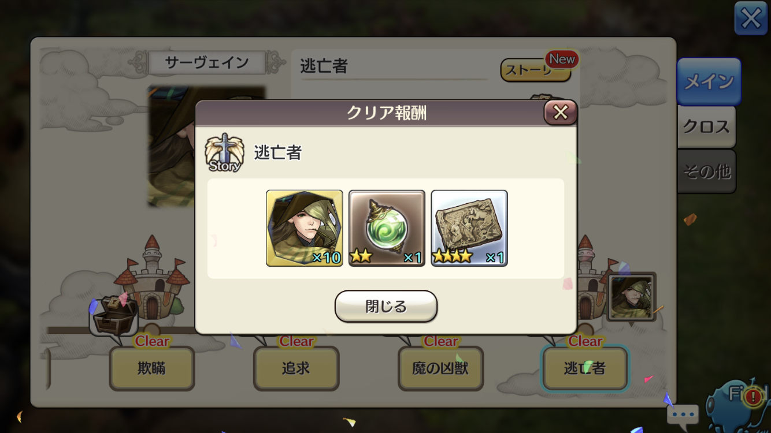The height and width of the screenshot is (433, 771).
Task: Select the 欺瞞 stage node
Action: [x=152, y=368]
